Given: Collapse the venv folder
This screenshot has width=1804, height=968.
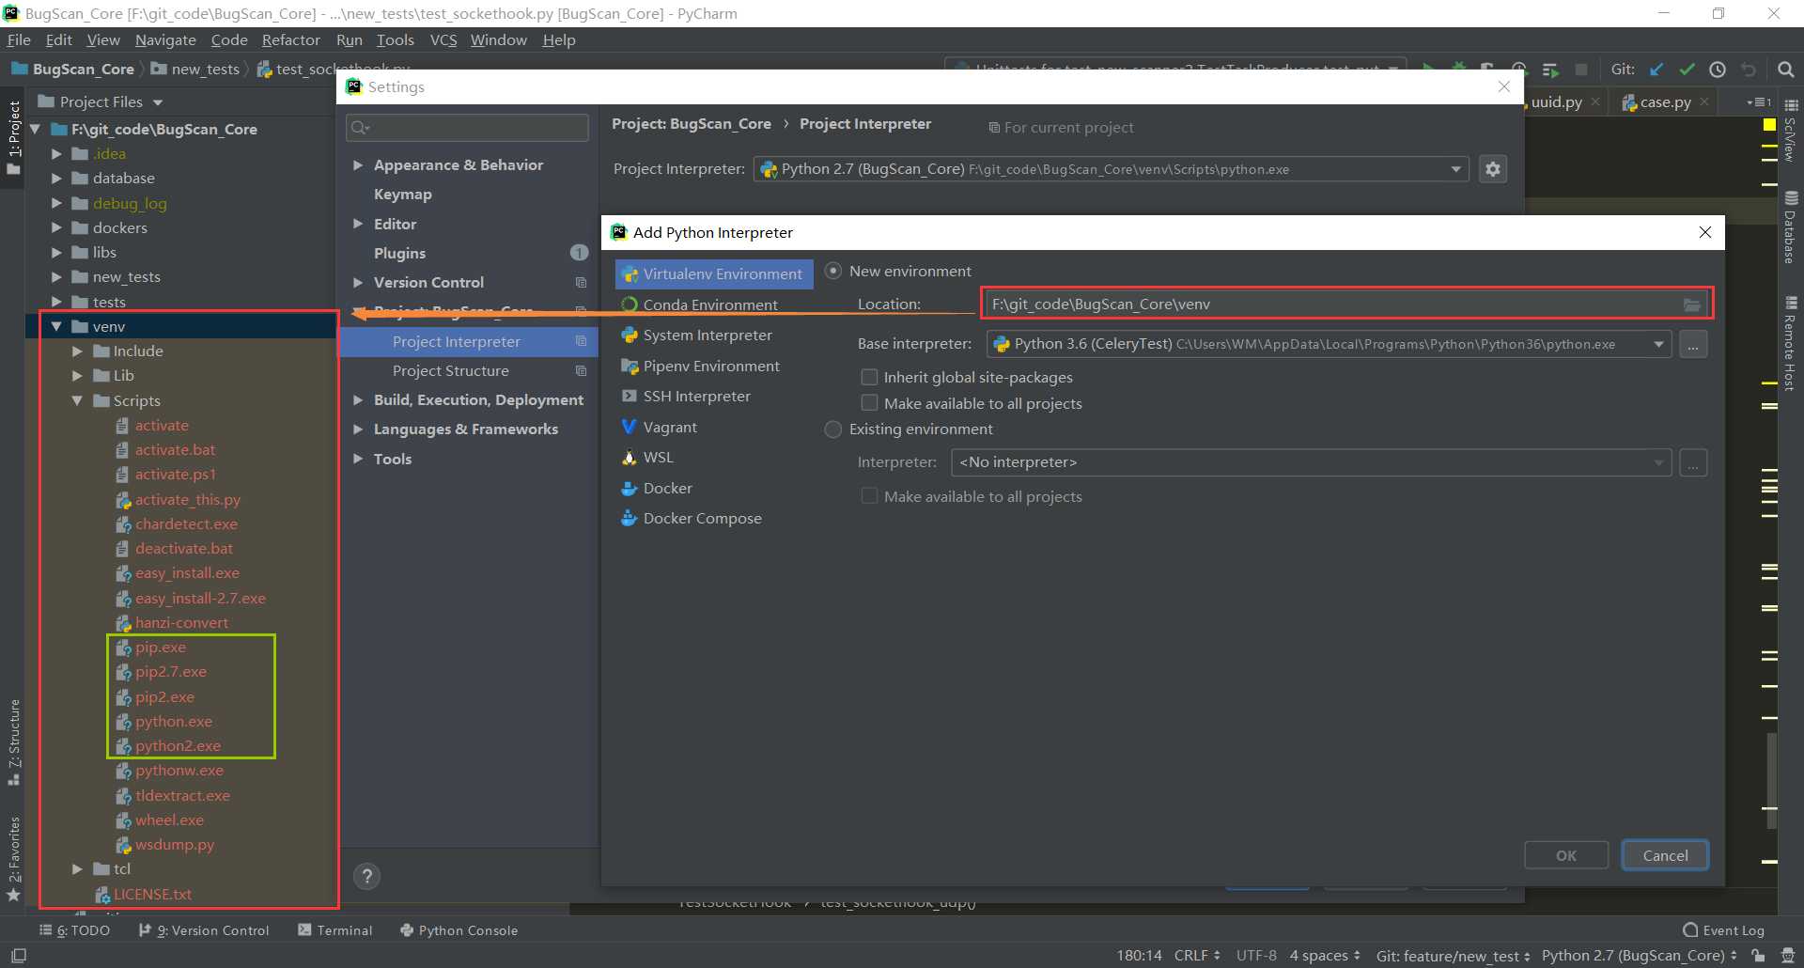Looking at the screenshot, I should [56, 326].
